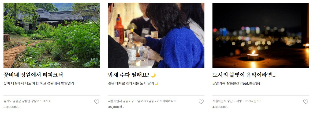Click the 30,000원~ price

(x=12, y=107)
